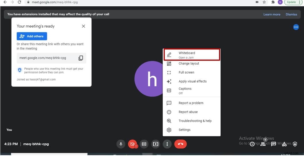
Task: Open the activities shapes icon
Action: coord(284,144)
